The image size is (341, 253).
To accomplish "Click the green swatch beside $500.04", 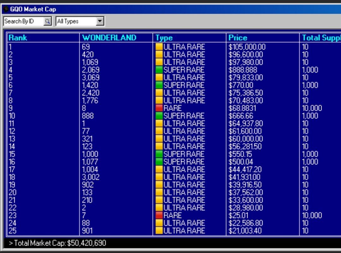I will tap(159, 162).
